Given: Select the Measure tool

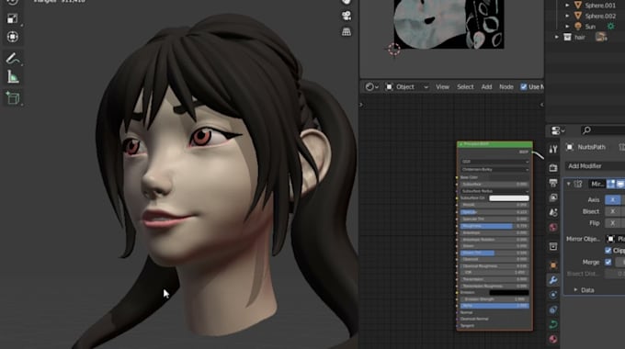Looking at the screenshot, I should click(12, 77).
